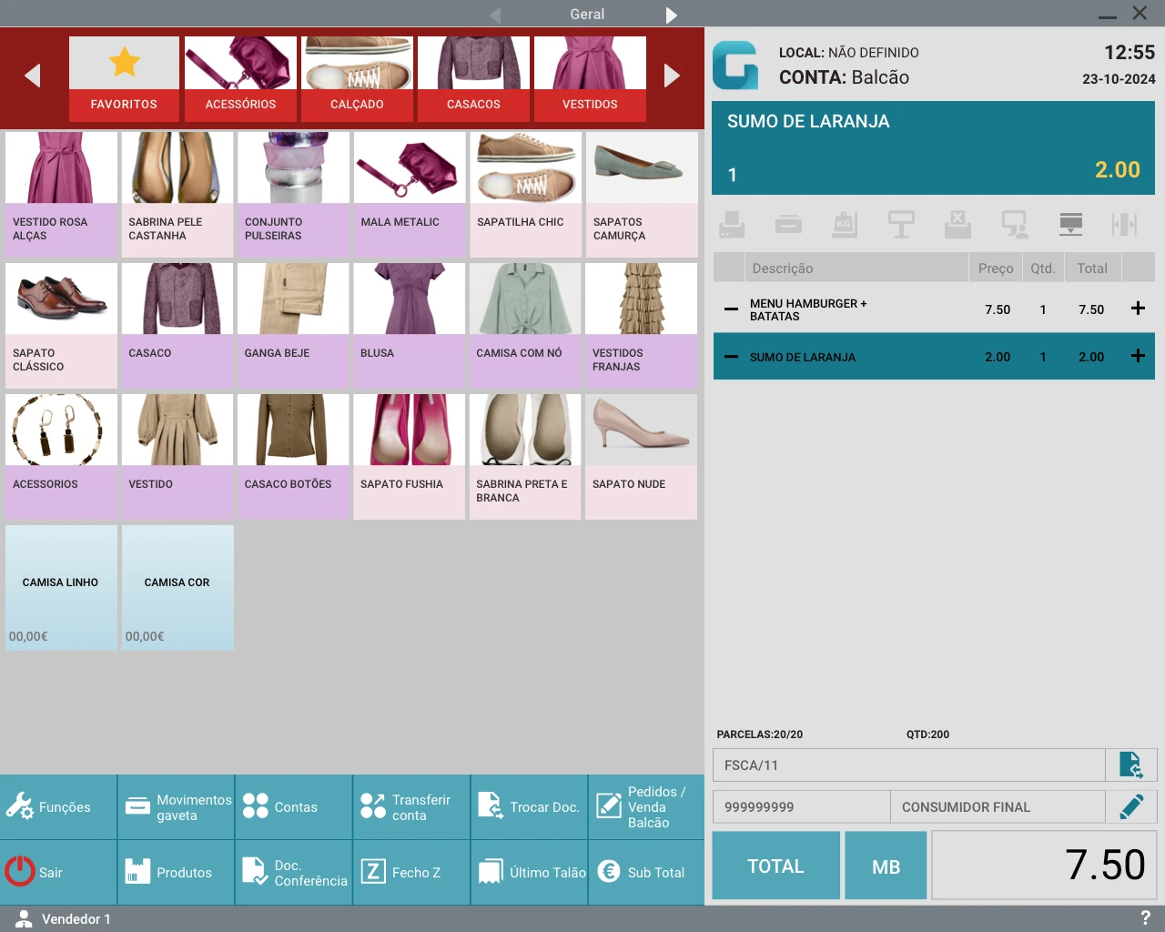Click the 999999999 tax number field
Image resolution: width=1165 pixels, height=932 pixels.
pos(801,806)
